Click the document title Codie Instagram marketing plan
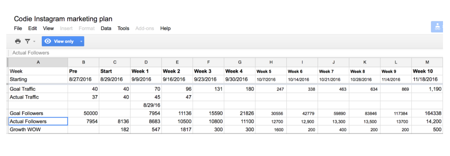The image size is (450, 156). coord(63,19)
